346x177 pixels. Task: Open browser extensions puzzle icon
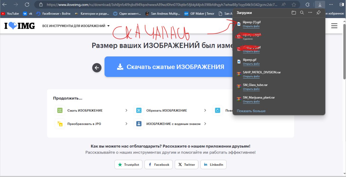tap(308, 5)
